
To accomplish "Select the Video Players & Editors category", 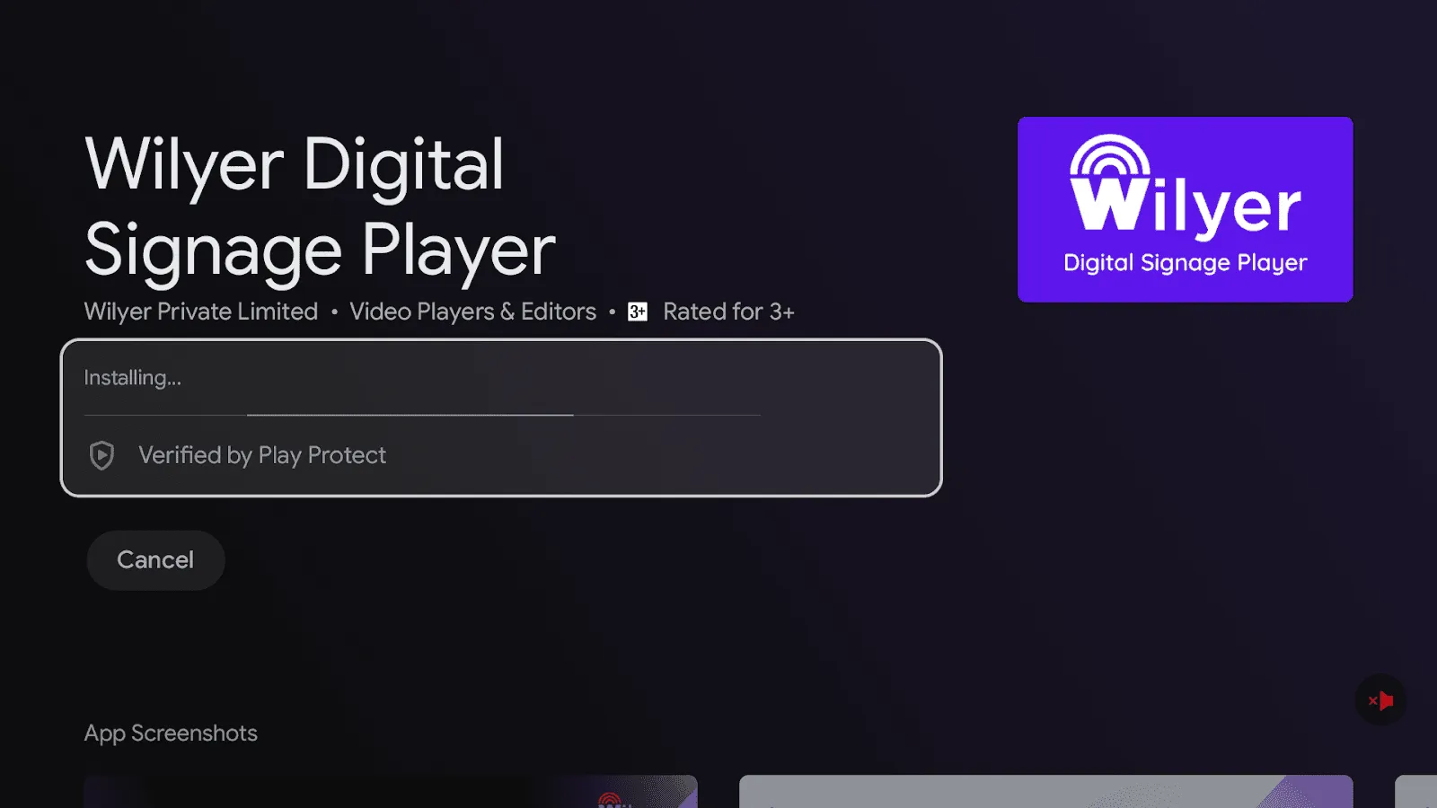I will point(472,312).
